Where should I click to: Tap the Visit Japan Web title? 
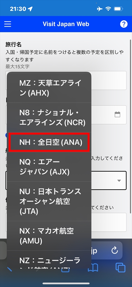click(66, 24)
